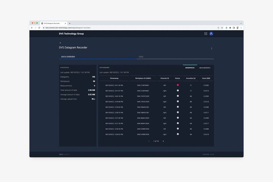Go to next page of datagrams
The width and height of the screenshot is (273, 182).
[x=163, y=141]
